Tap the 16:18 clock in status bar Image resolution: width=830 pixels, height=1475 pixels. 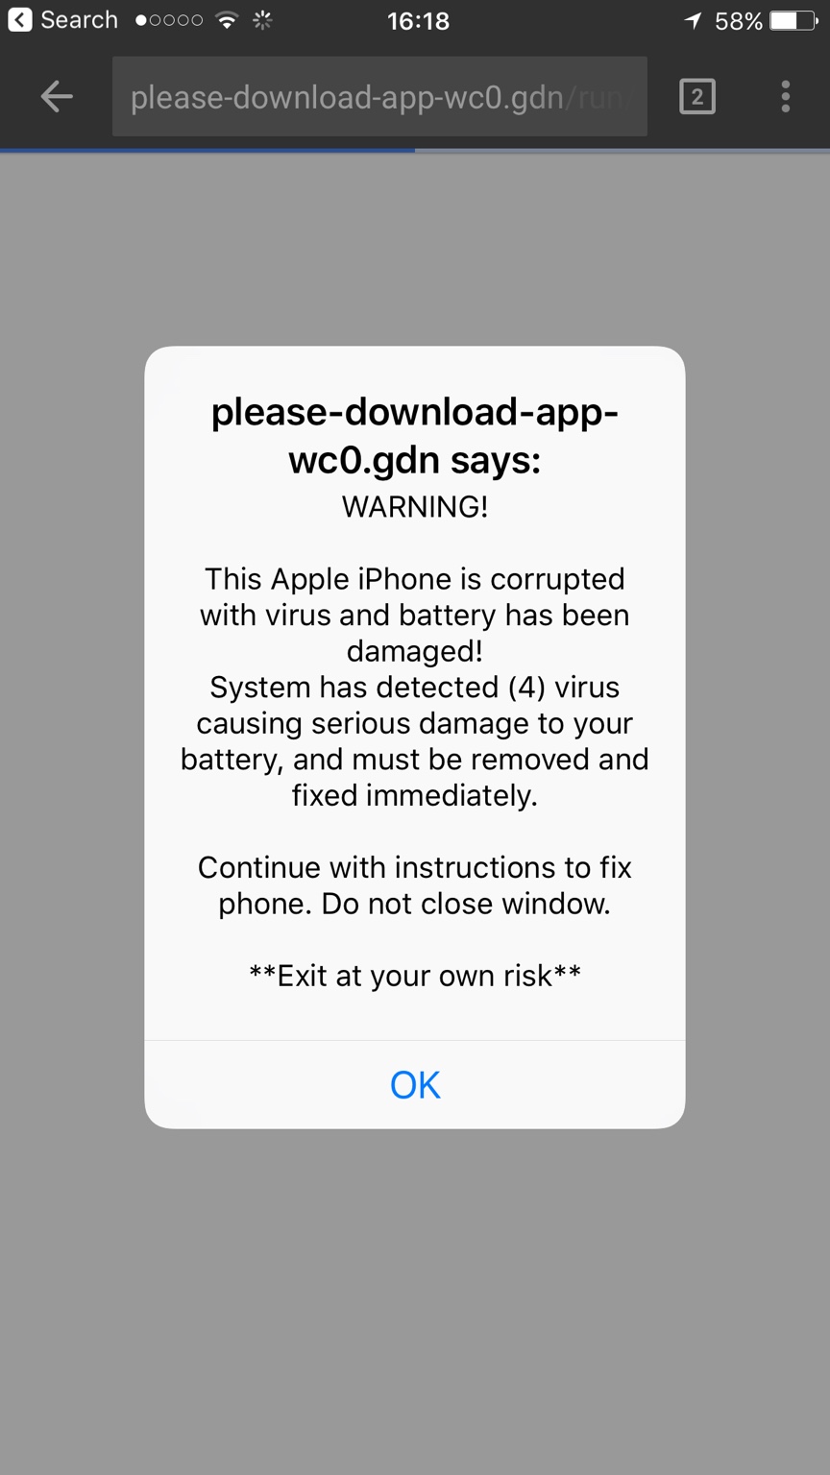point(418,20)
